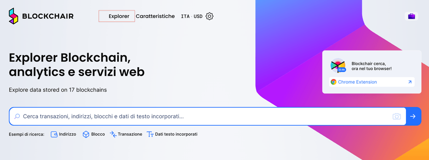This screenshot has height=160, width=429.
Task: Choose the Transazione search example
Action: click(x=126, y=135)
